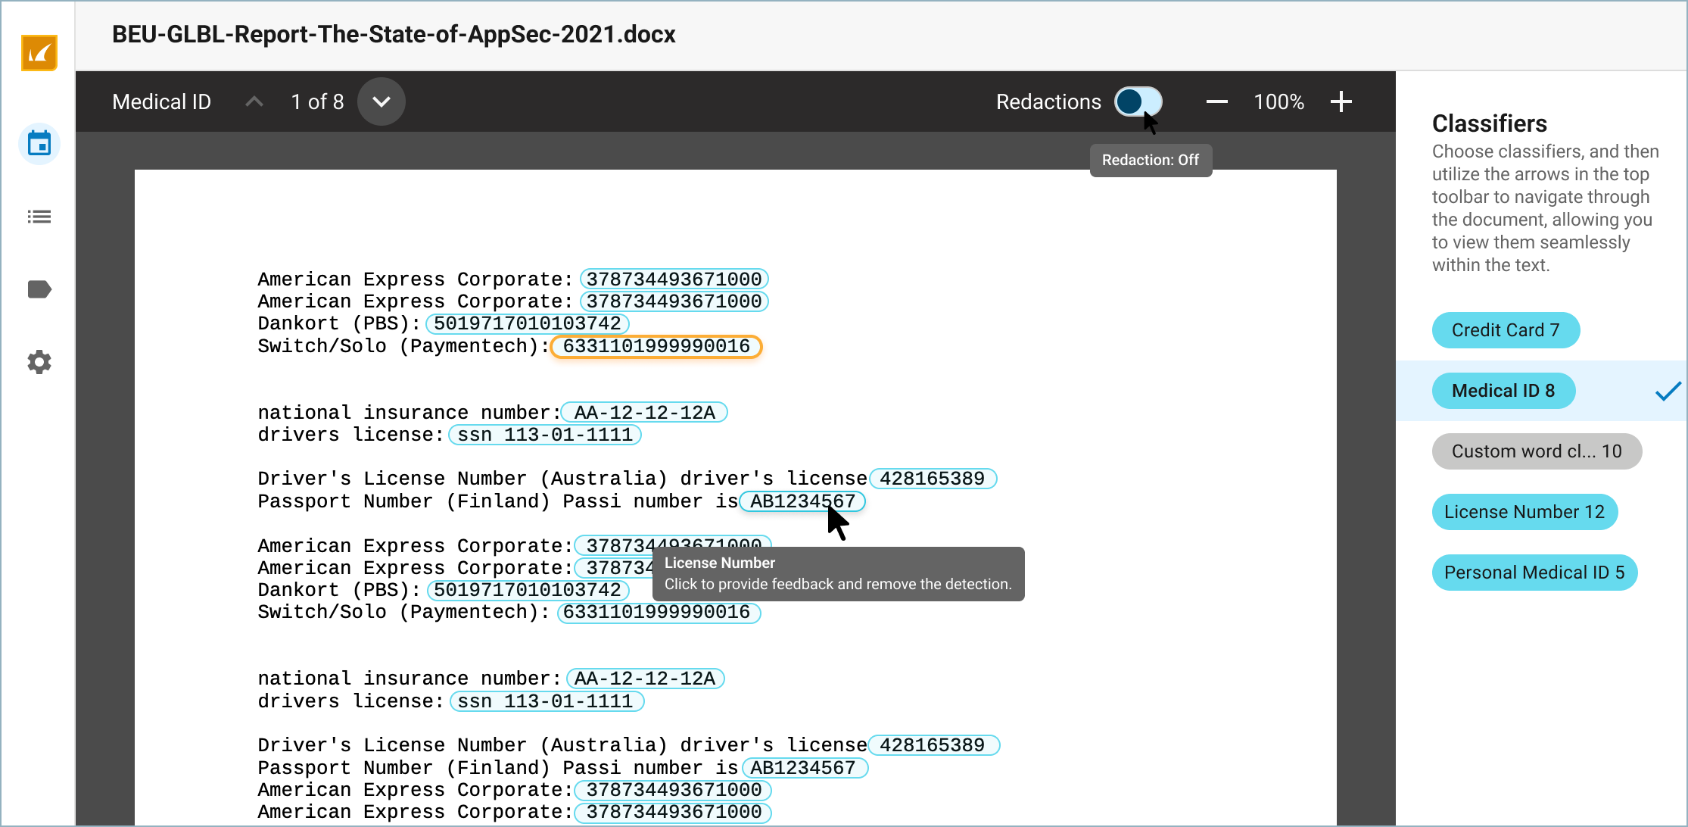
Task: Zoom out with the minus icon
Action: tap(1217, 101)
